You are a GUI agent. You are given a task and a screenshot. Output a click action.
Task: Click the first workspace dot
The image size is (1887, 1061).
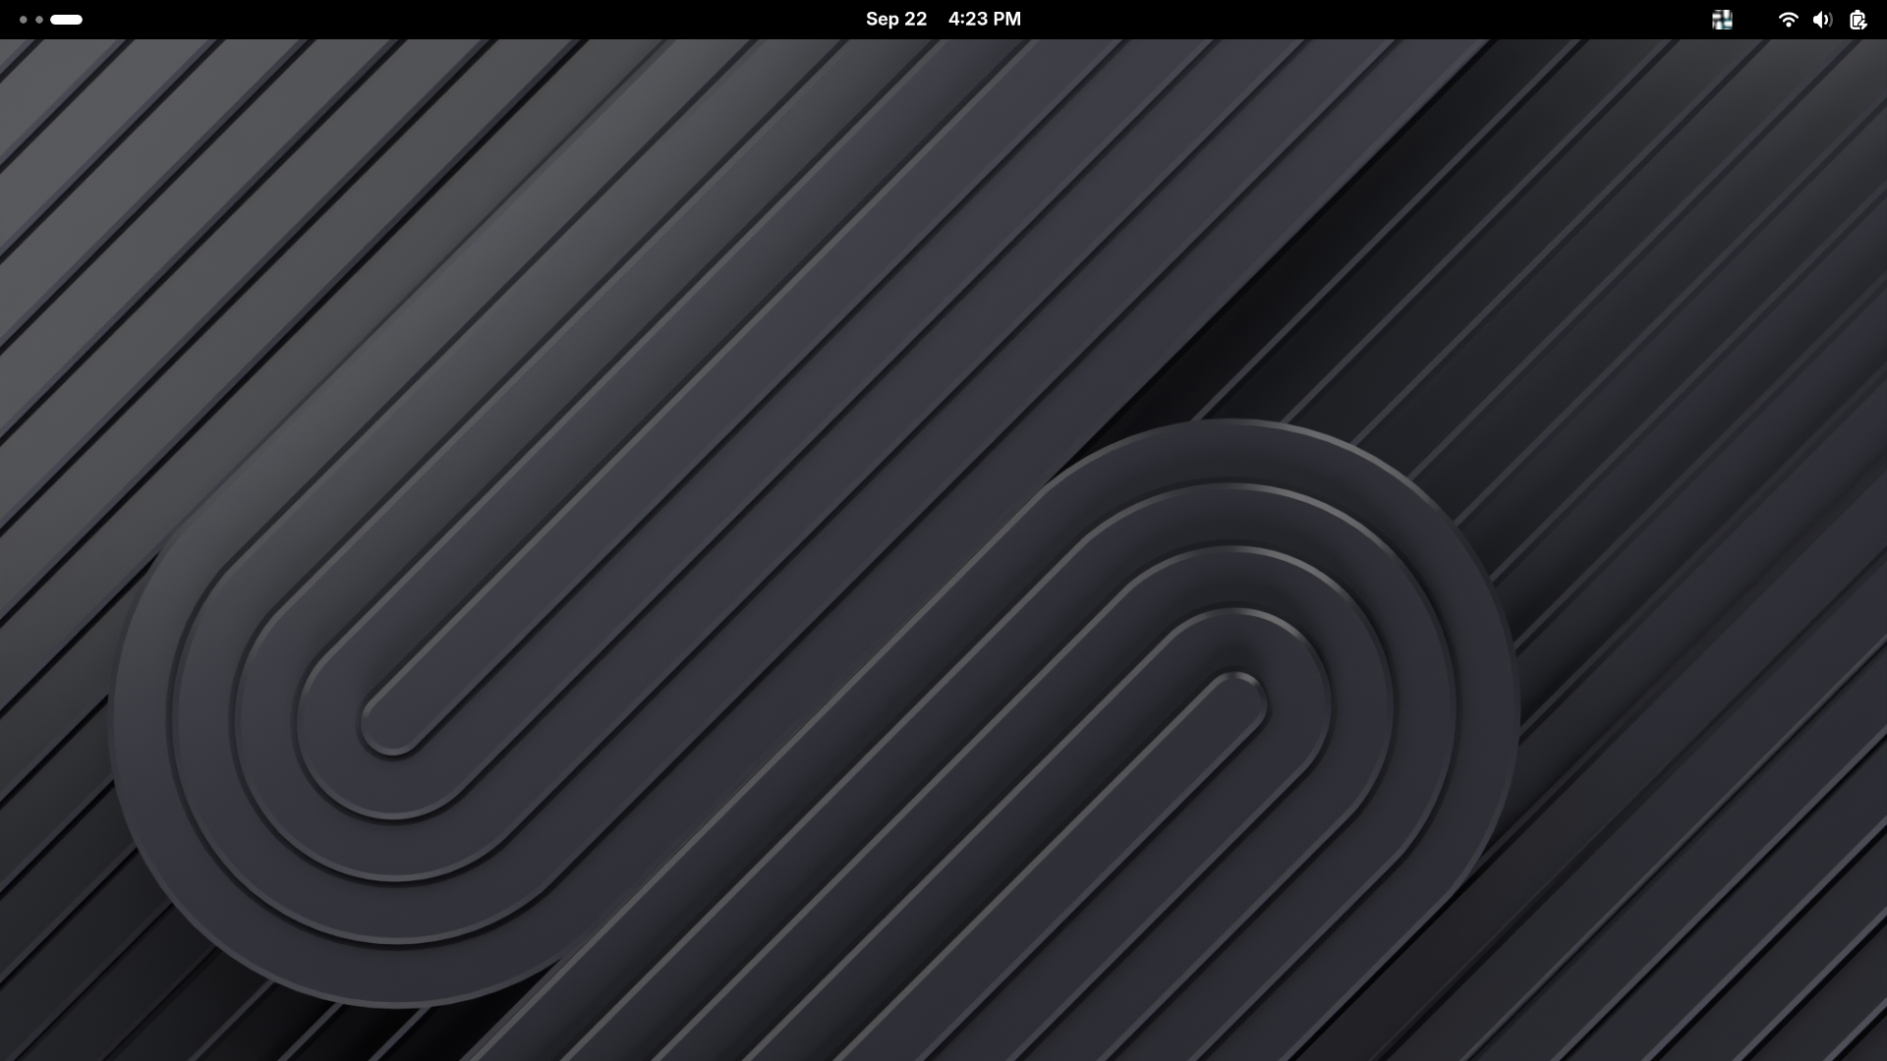pos(24,20)
